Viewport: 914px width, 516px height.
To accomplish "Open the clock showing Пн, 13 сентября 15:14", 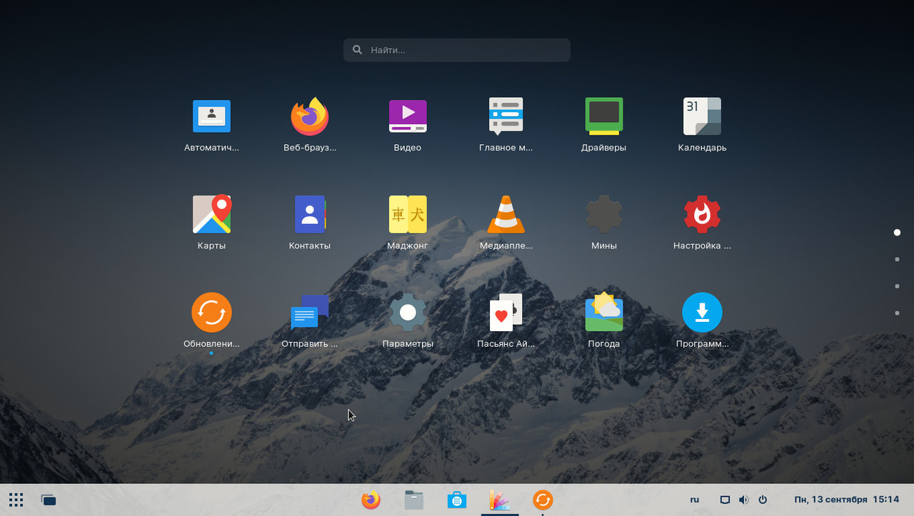I will pos(847,500).
